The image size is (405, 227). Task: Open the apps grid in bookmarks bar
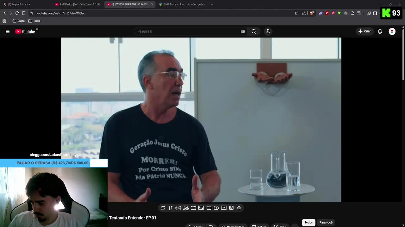pos(4,21)
